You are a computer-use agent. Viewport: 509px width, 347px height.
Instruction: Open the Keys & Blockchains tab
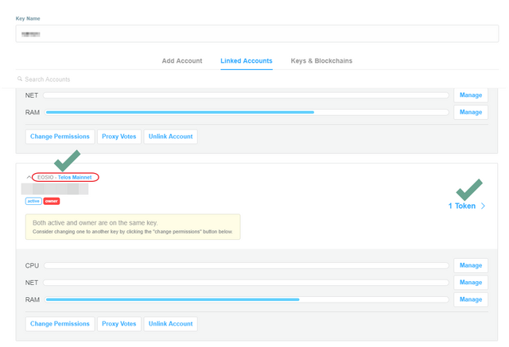321,60
